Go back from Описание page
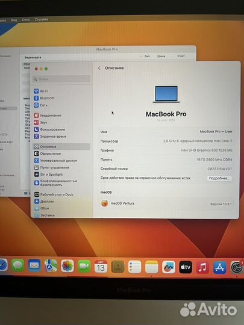The image size is (244, 325). point(99,68)
